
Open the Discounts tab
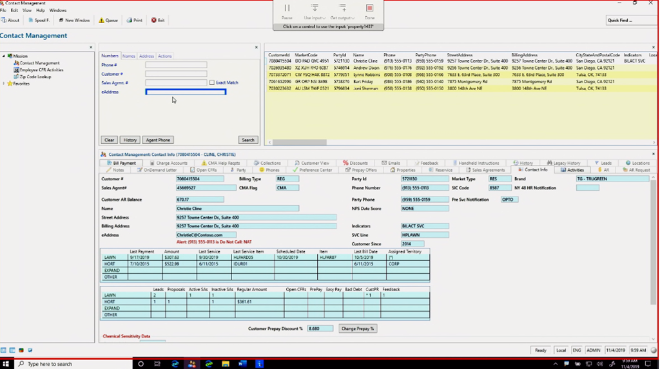[356, 163]
